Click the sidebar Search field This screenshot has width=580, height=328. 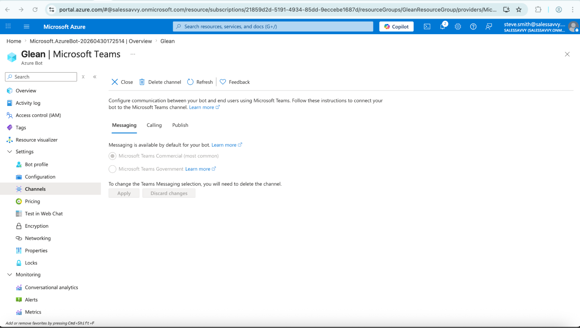tap(41, 77)
